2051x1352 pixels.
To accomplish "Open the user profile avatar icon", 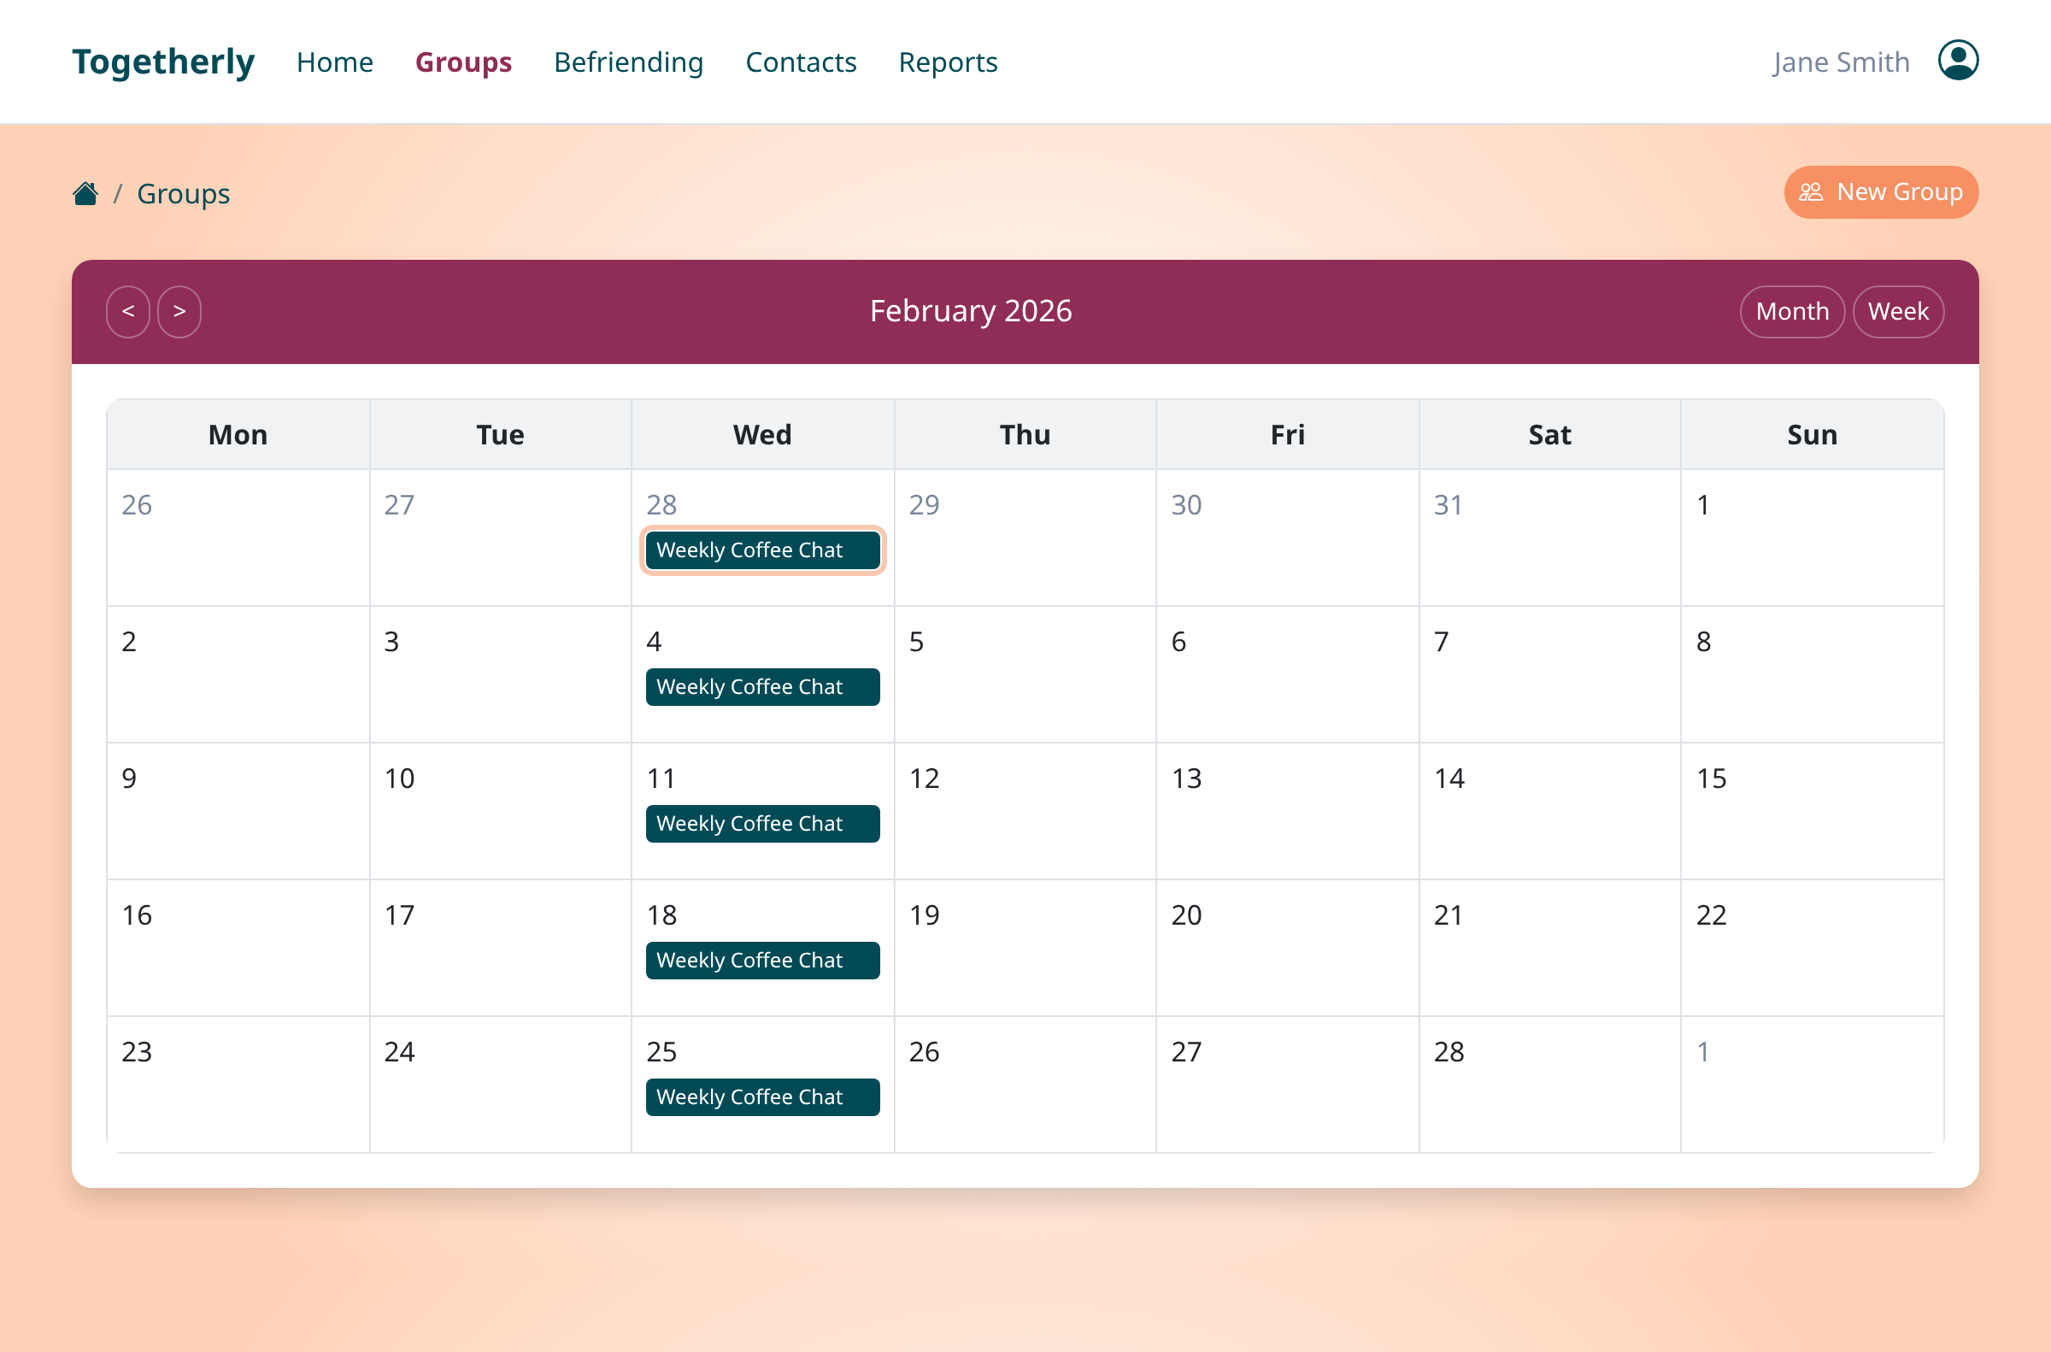I will pos(1958,62).
